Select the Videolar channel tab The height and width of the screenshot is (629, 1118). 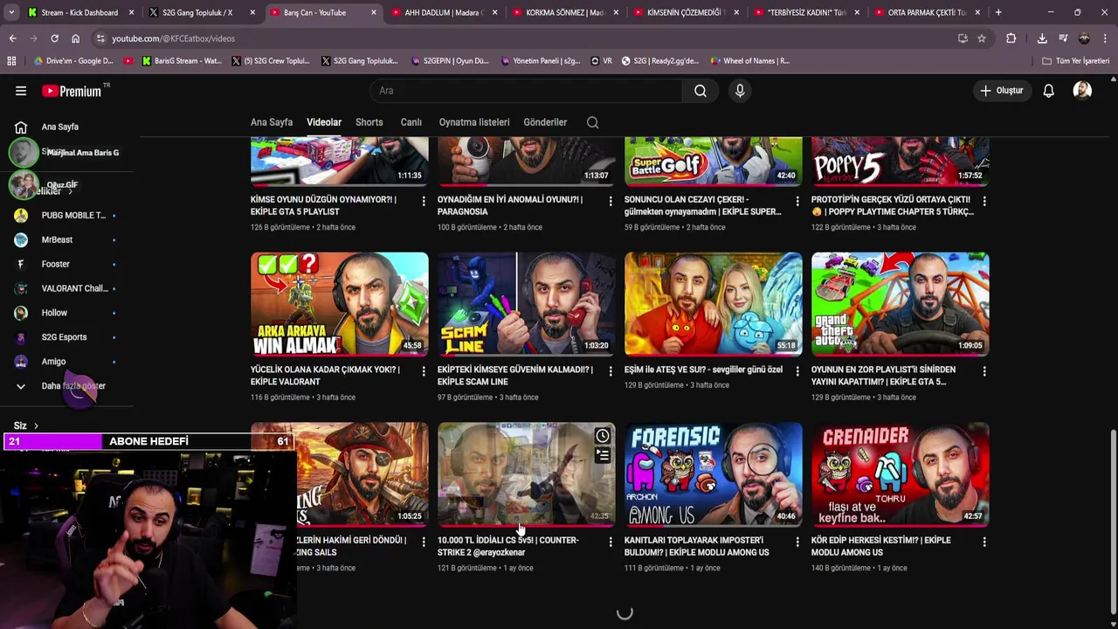[324, 122]
